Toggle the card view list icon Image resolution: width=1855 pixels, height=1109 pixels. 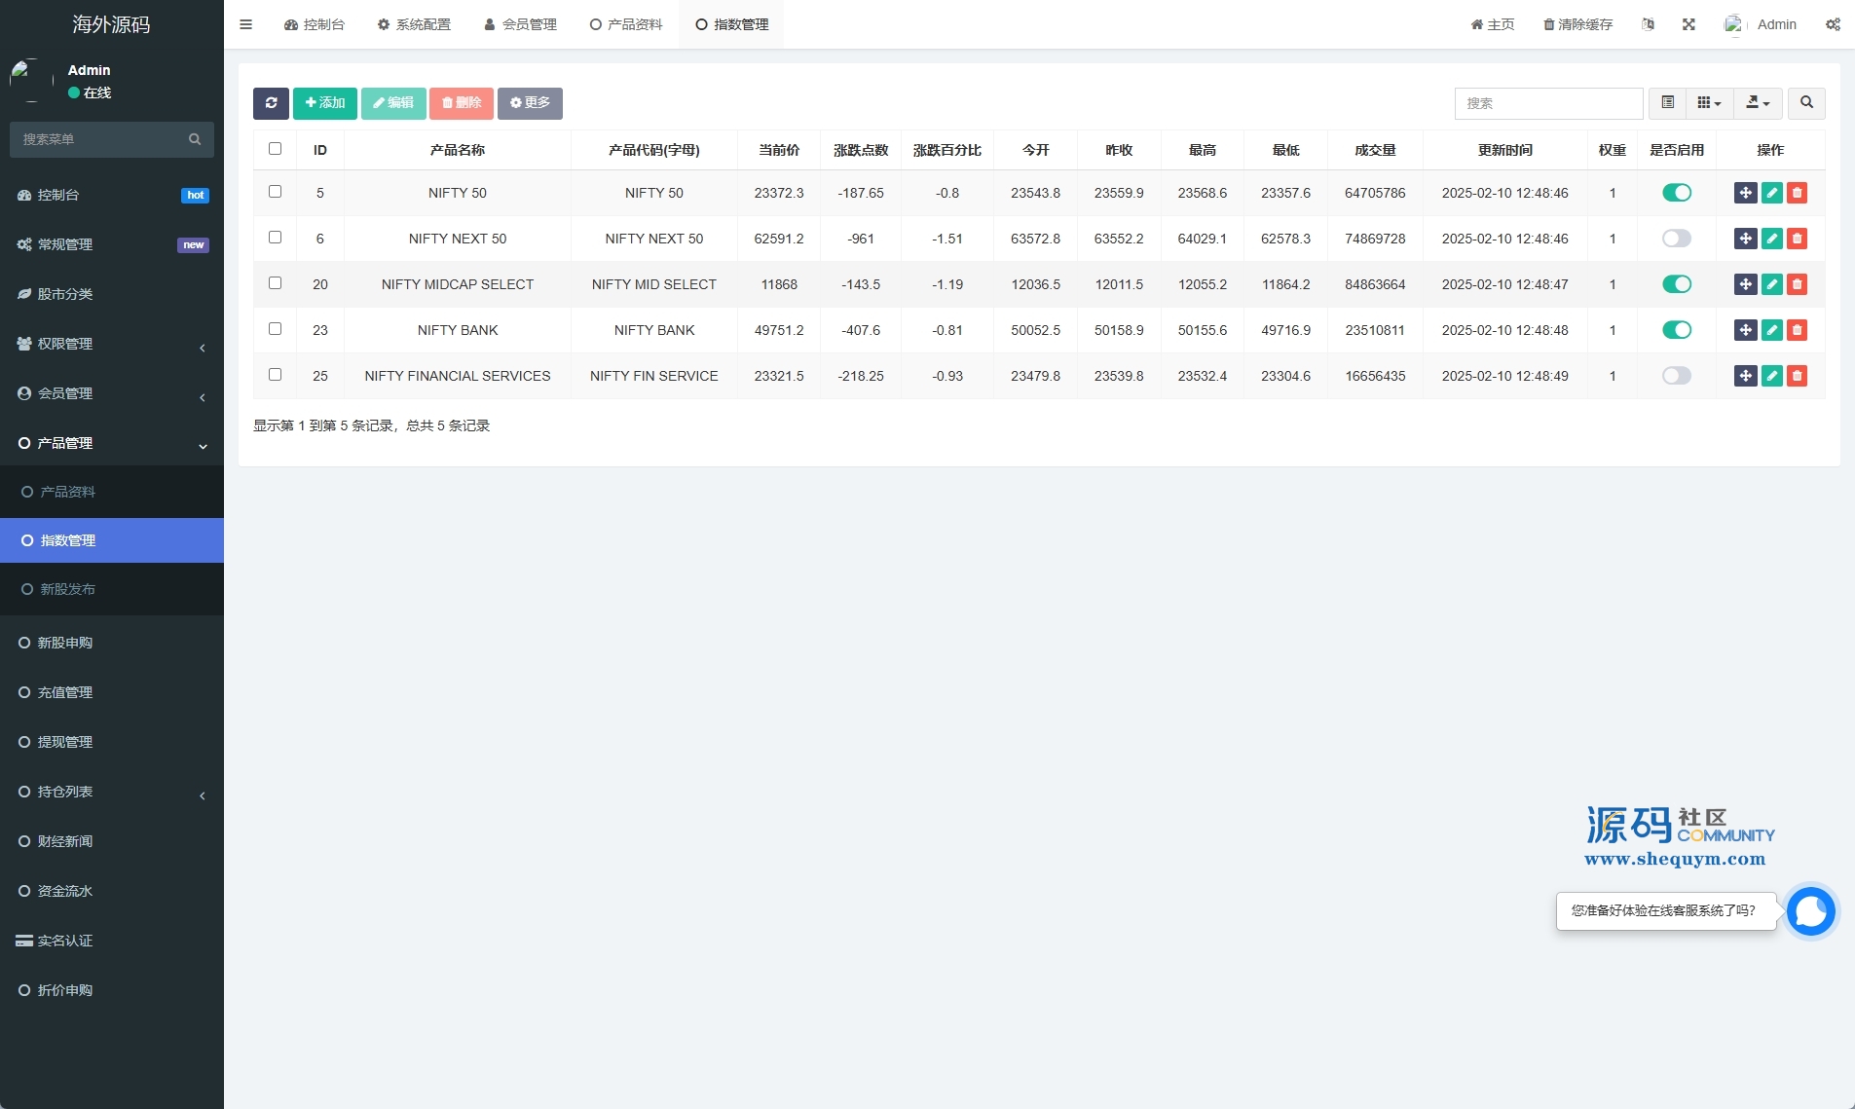tap(1667, 103)
